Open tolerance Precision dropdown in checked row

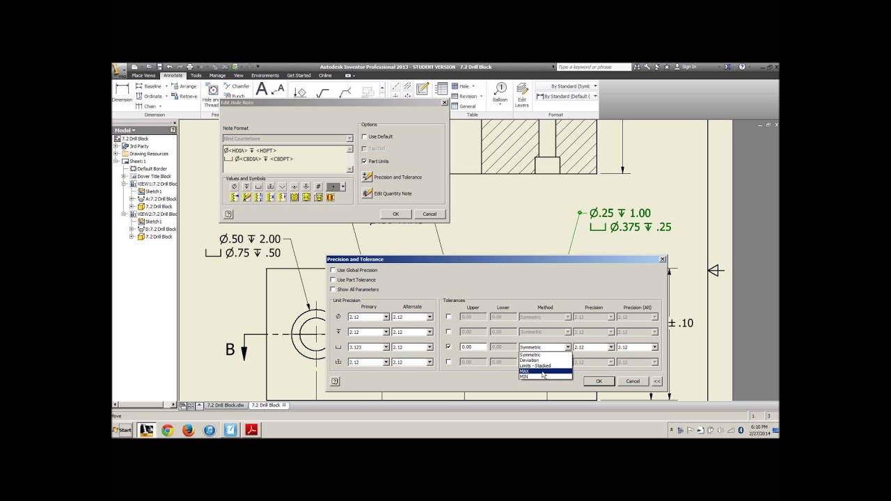point(611,347)
